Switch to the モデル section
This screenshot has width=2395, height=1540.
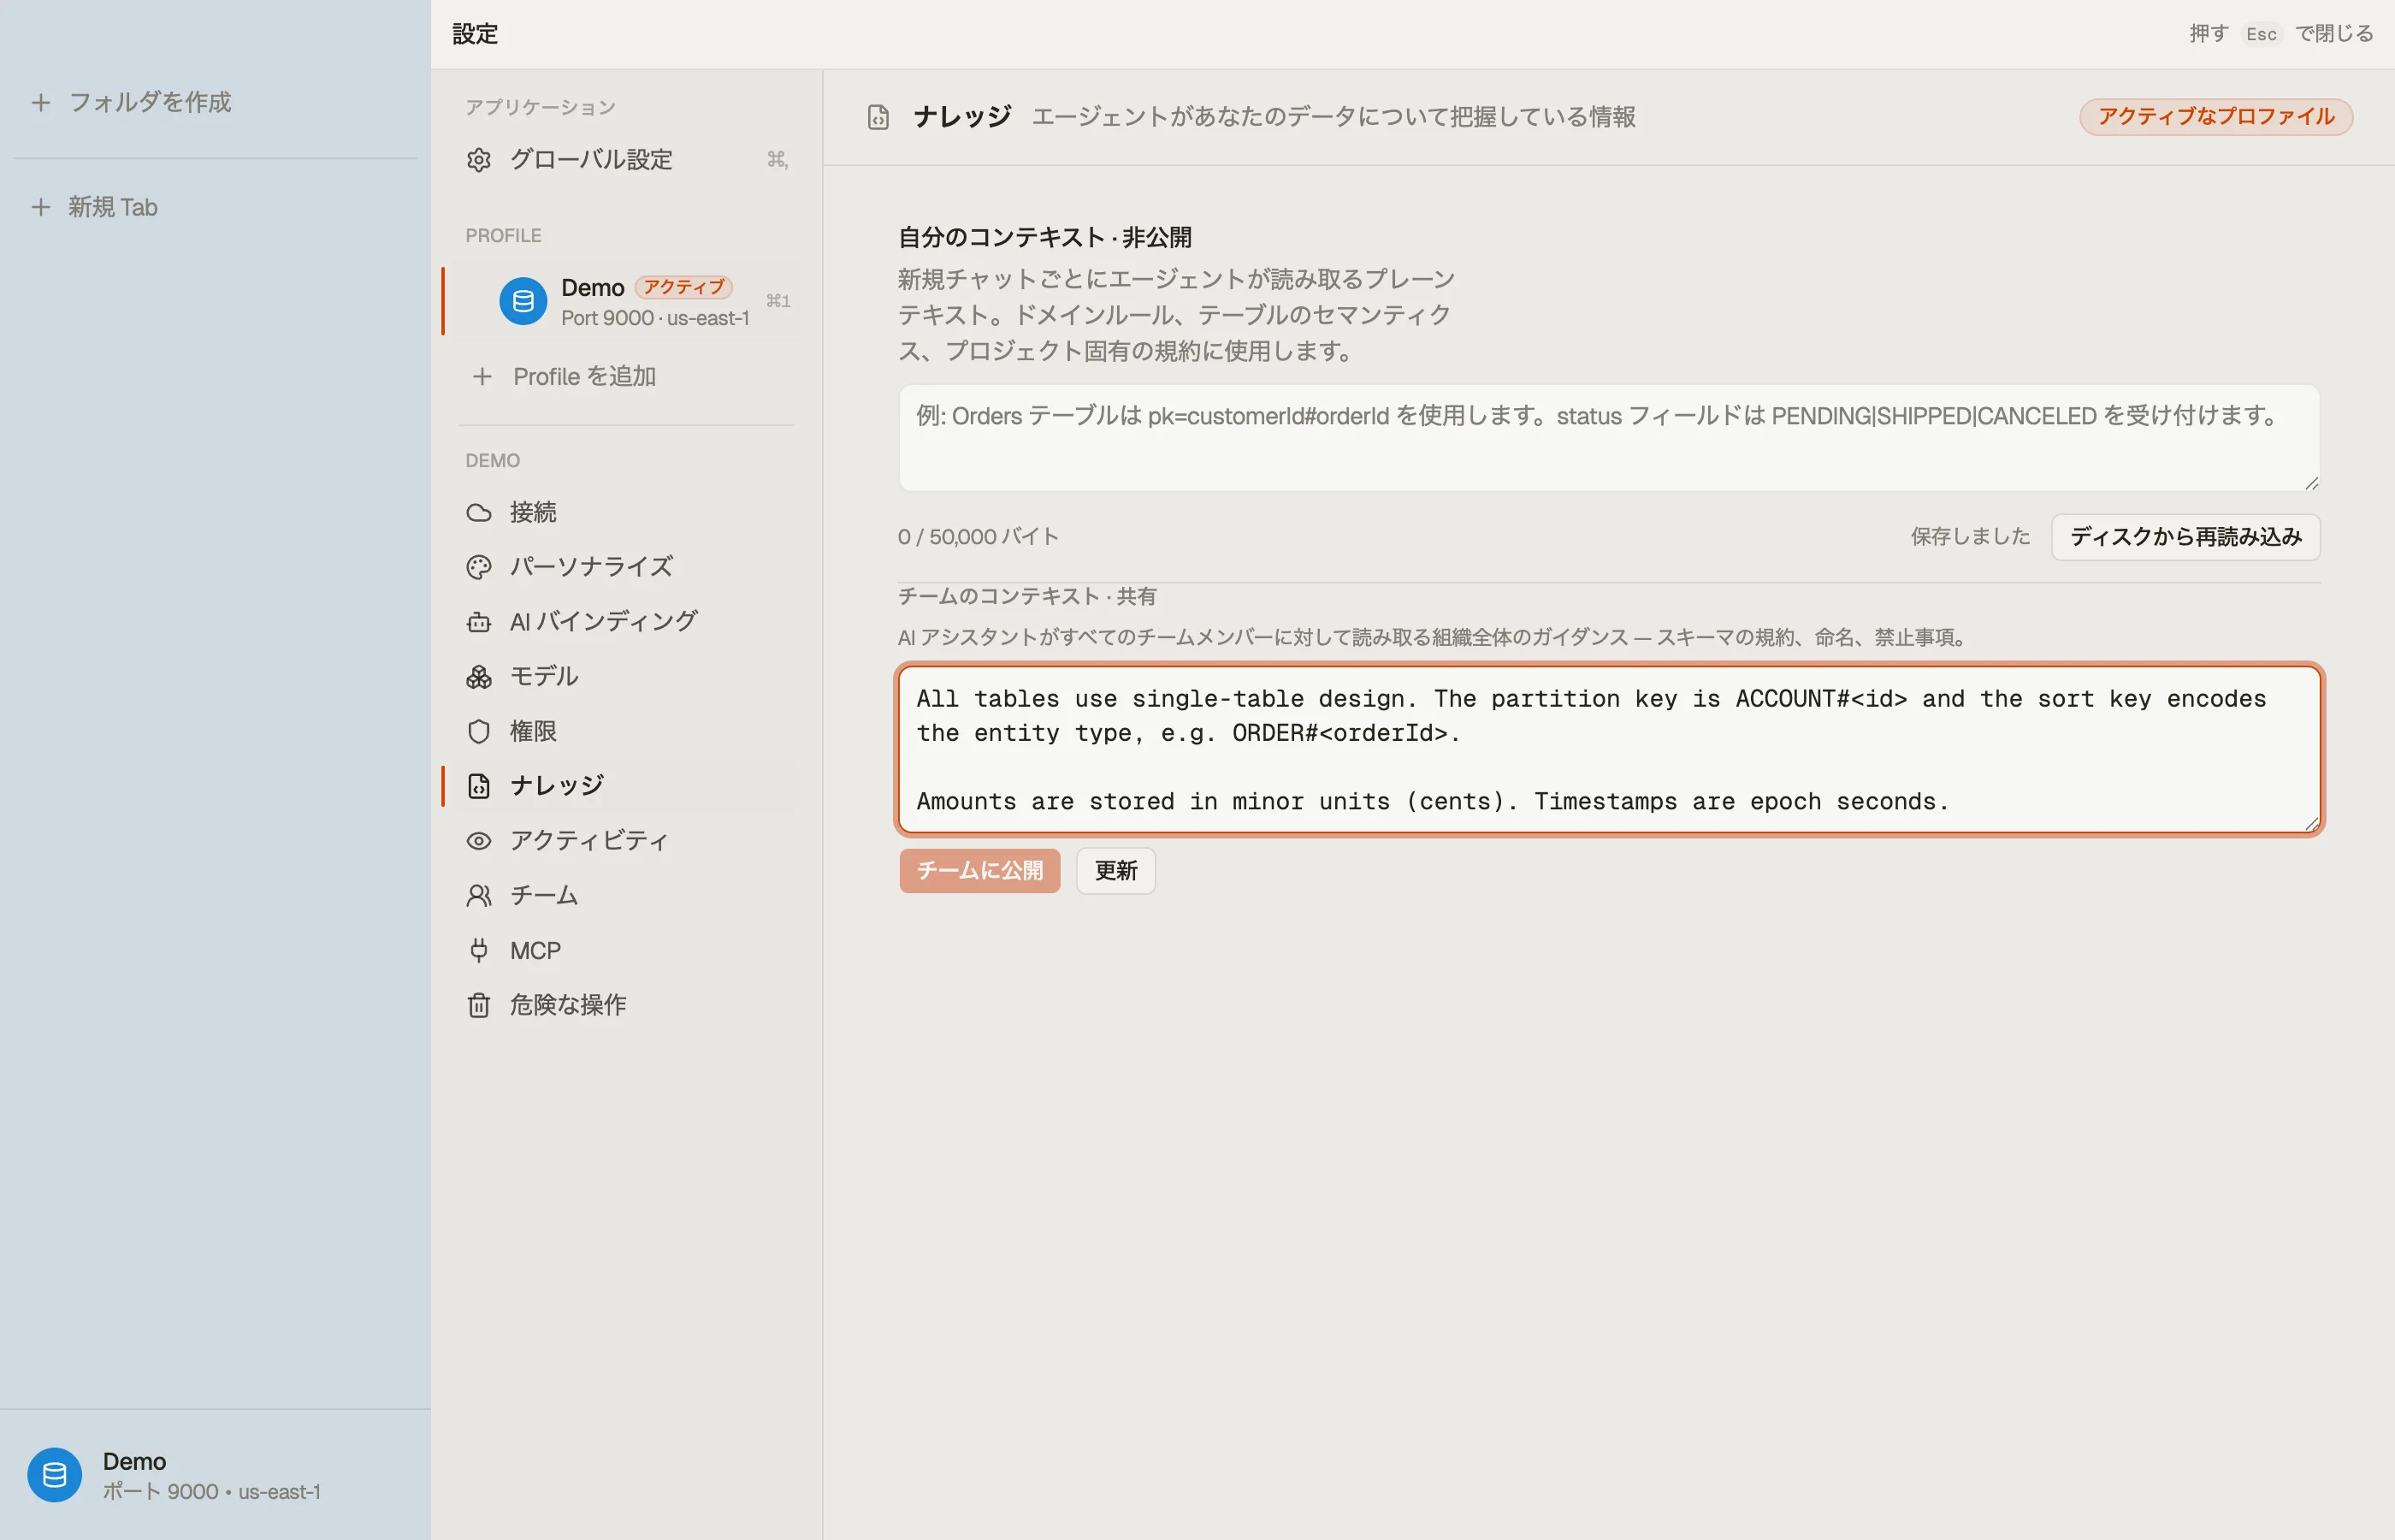[x=626, y=677]
